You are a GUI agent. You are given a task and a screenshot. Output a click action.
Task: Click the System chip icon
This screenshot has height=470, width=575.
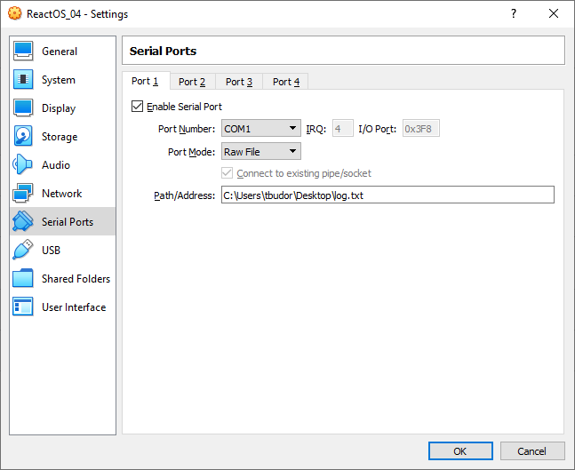click(23, 79)
